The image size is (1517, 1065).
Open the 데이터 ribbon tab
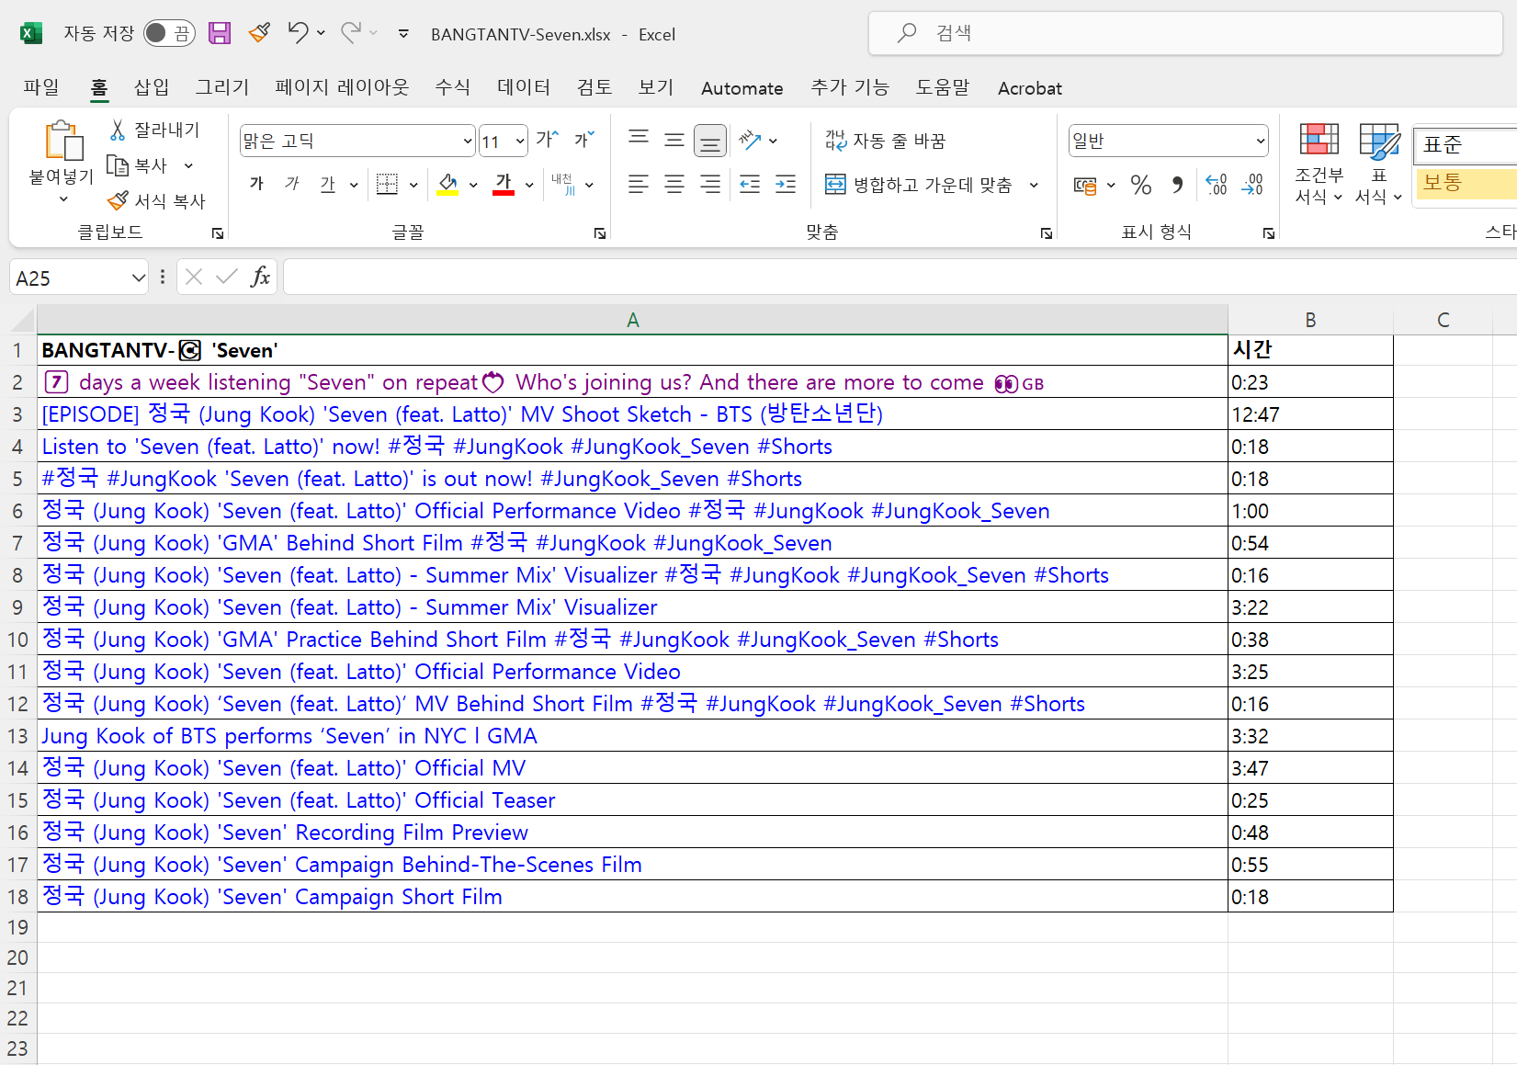(x=524, y=87)
